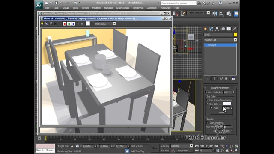This screenshot has width=274, height=154.
Task: Enable the Cast Shadows checkbox
Action: click(x=208, y=123)
